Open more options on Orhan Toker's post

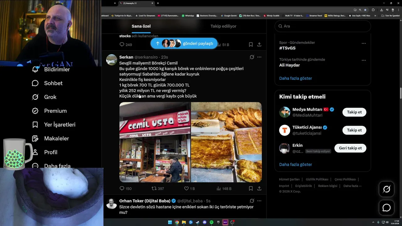259,201
